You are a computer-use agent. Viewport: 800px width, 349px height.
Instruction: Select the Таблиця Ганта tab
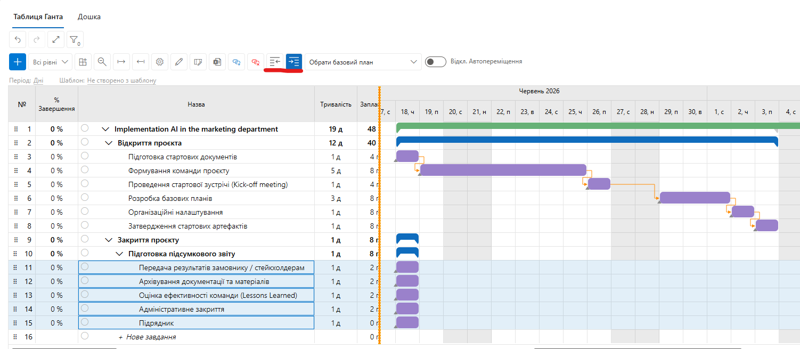click(x=38, y=17)
